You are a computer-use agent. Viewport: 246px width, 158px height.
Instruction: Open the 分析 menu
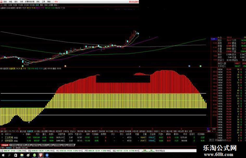pyautogui.click(x=22, y=2)
